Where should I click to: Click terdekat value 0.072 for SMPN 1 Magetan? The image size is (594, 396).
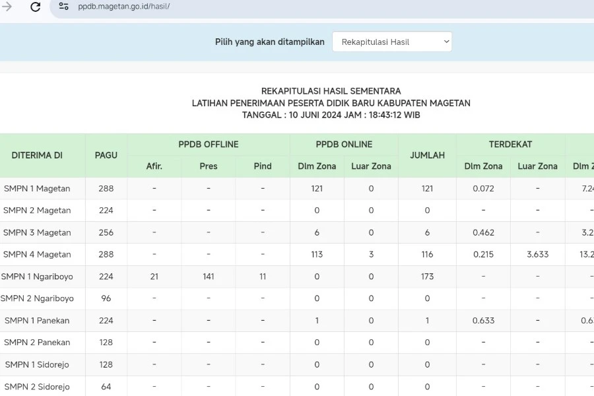click(x=483, y=188)
